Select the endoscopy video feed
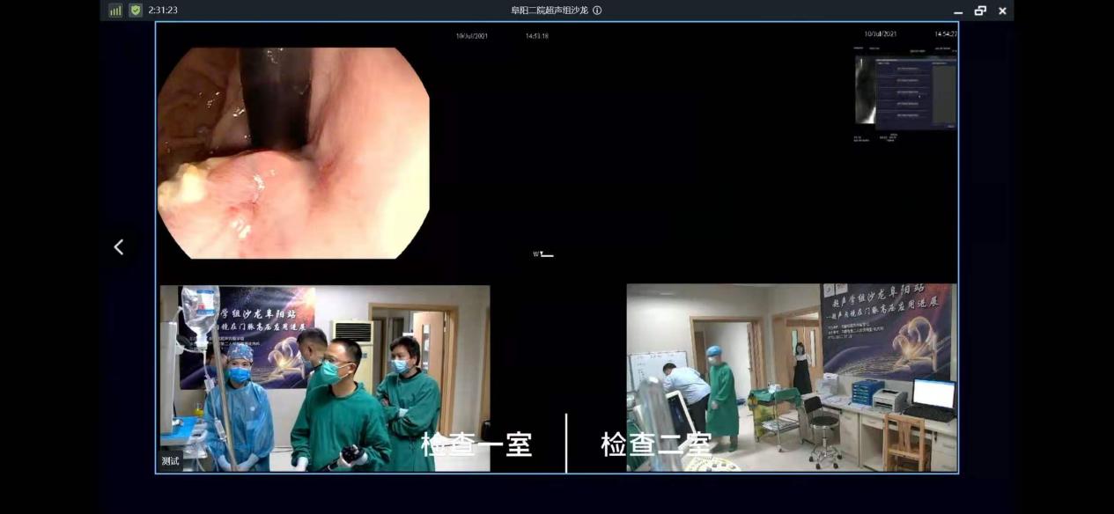The width and height of the screenshot is (1114, 514). pyautogui.click(x=293, y=152)
